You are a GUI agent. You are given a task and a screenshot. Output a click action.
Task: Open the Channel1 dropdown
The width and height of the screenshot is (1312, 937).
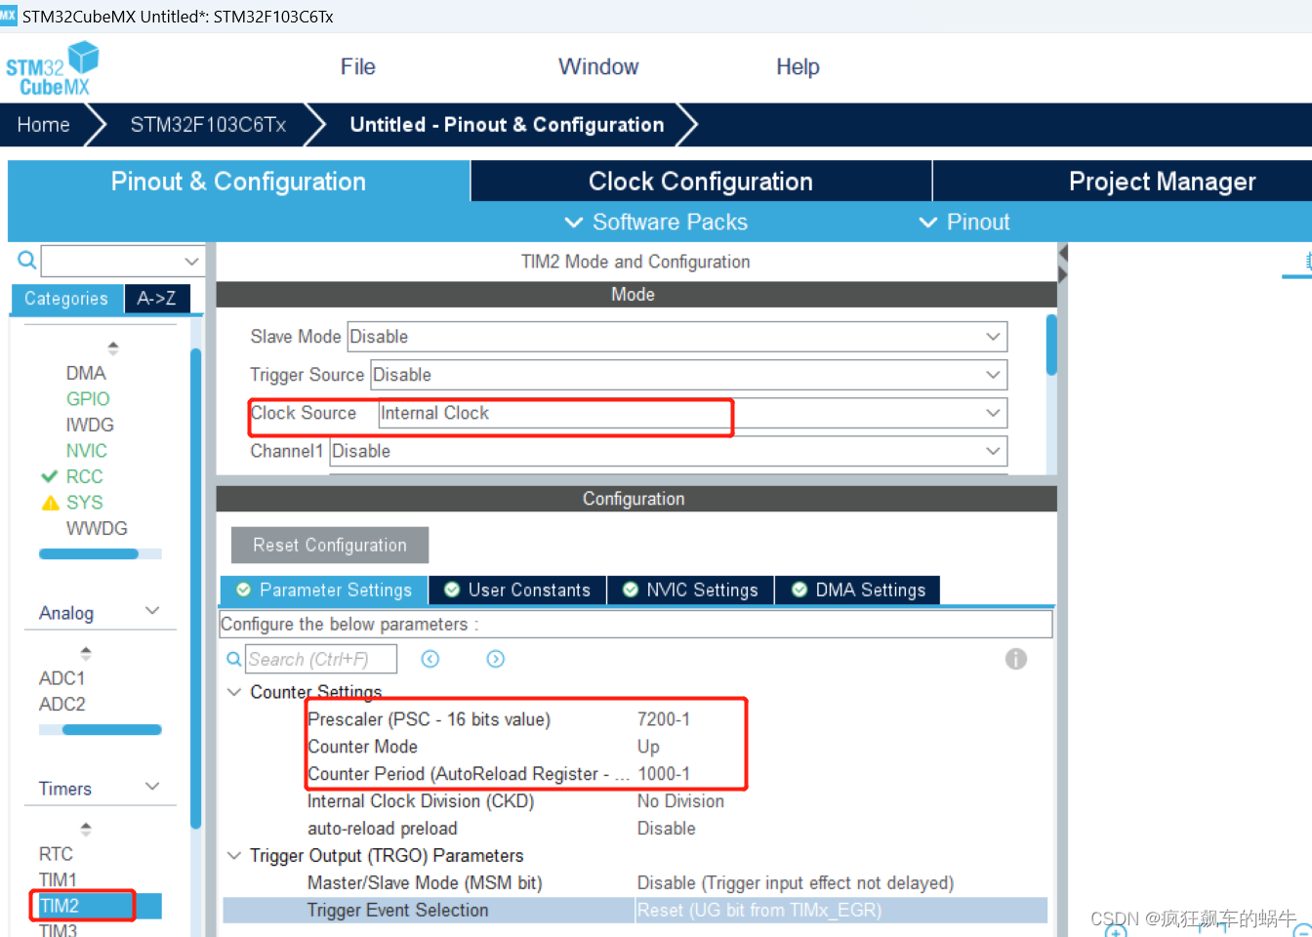[x=993, y=451]
